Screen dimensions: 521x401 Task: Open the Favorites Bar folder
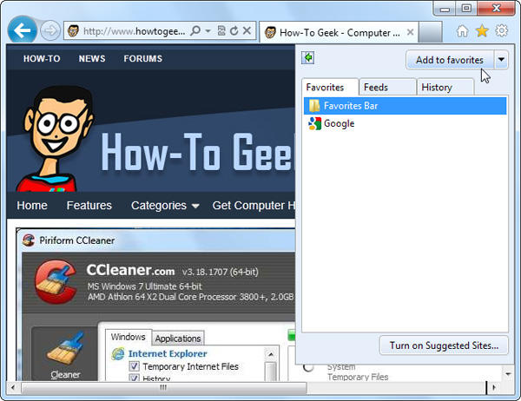(x=405, y=106)
